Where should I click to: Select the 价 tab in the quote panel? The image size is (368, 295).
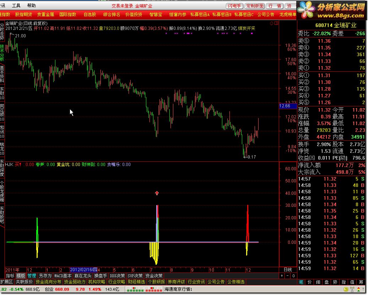point(309,282)
